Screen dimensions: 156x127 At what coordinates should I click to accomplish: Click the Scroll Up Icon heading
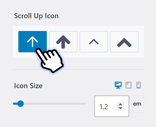(36, 16)
